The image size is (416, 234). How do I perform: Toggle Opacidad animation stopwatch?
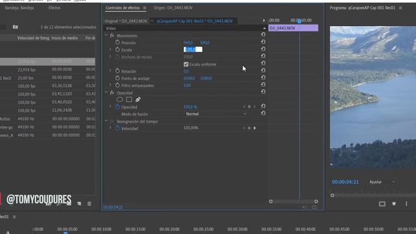pos(118,107)
